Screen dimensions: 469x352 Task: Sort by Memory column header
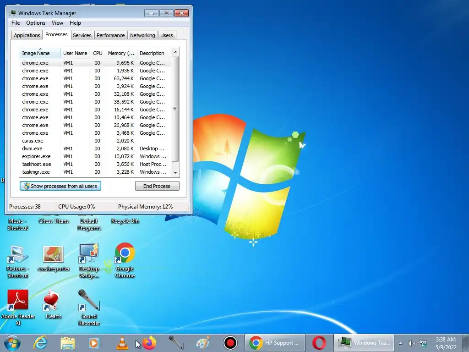click(x=121, y=53)
